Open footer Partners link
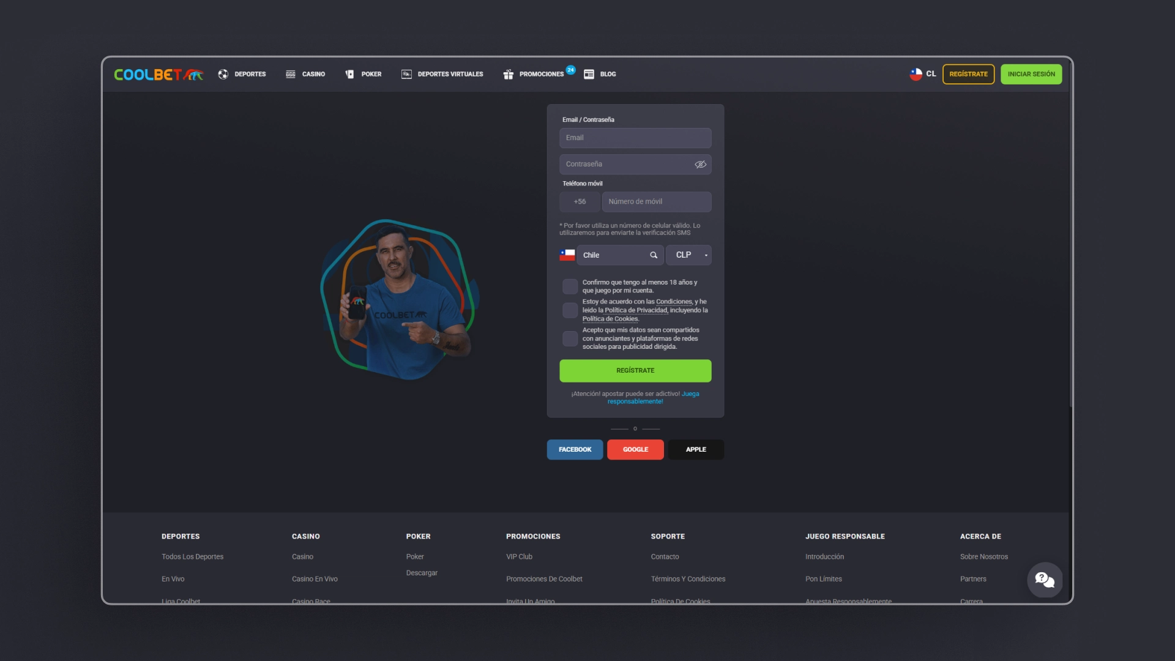Viewport: 1175px width, 661px height. click(973, 579)
